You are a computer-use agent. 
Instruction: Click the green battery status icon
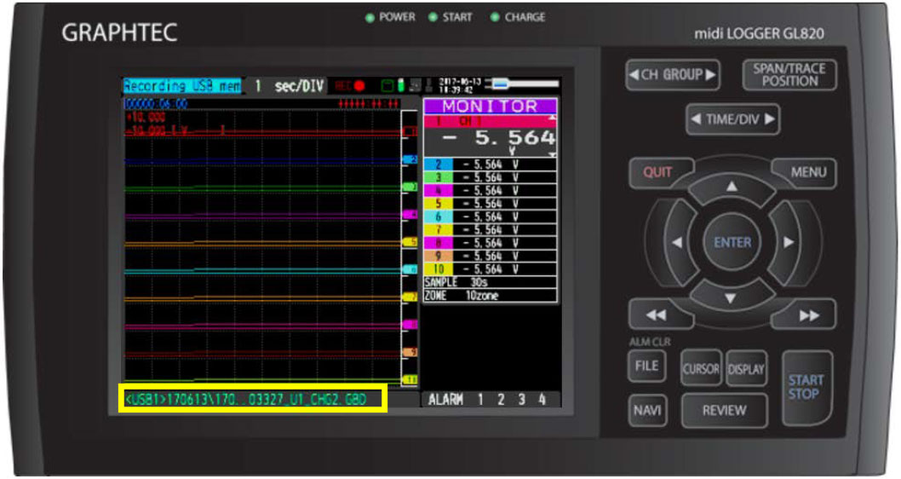402,86
